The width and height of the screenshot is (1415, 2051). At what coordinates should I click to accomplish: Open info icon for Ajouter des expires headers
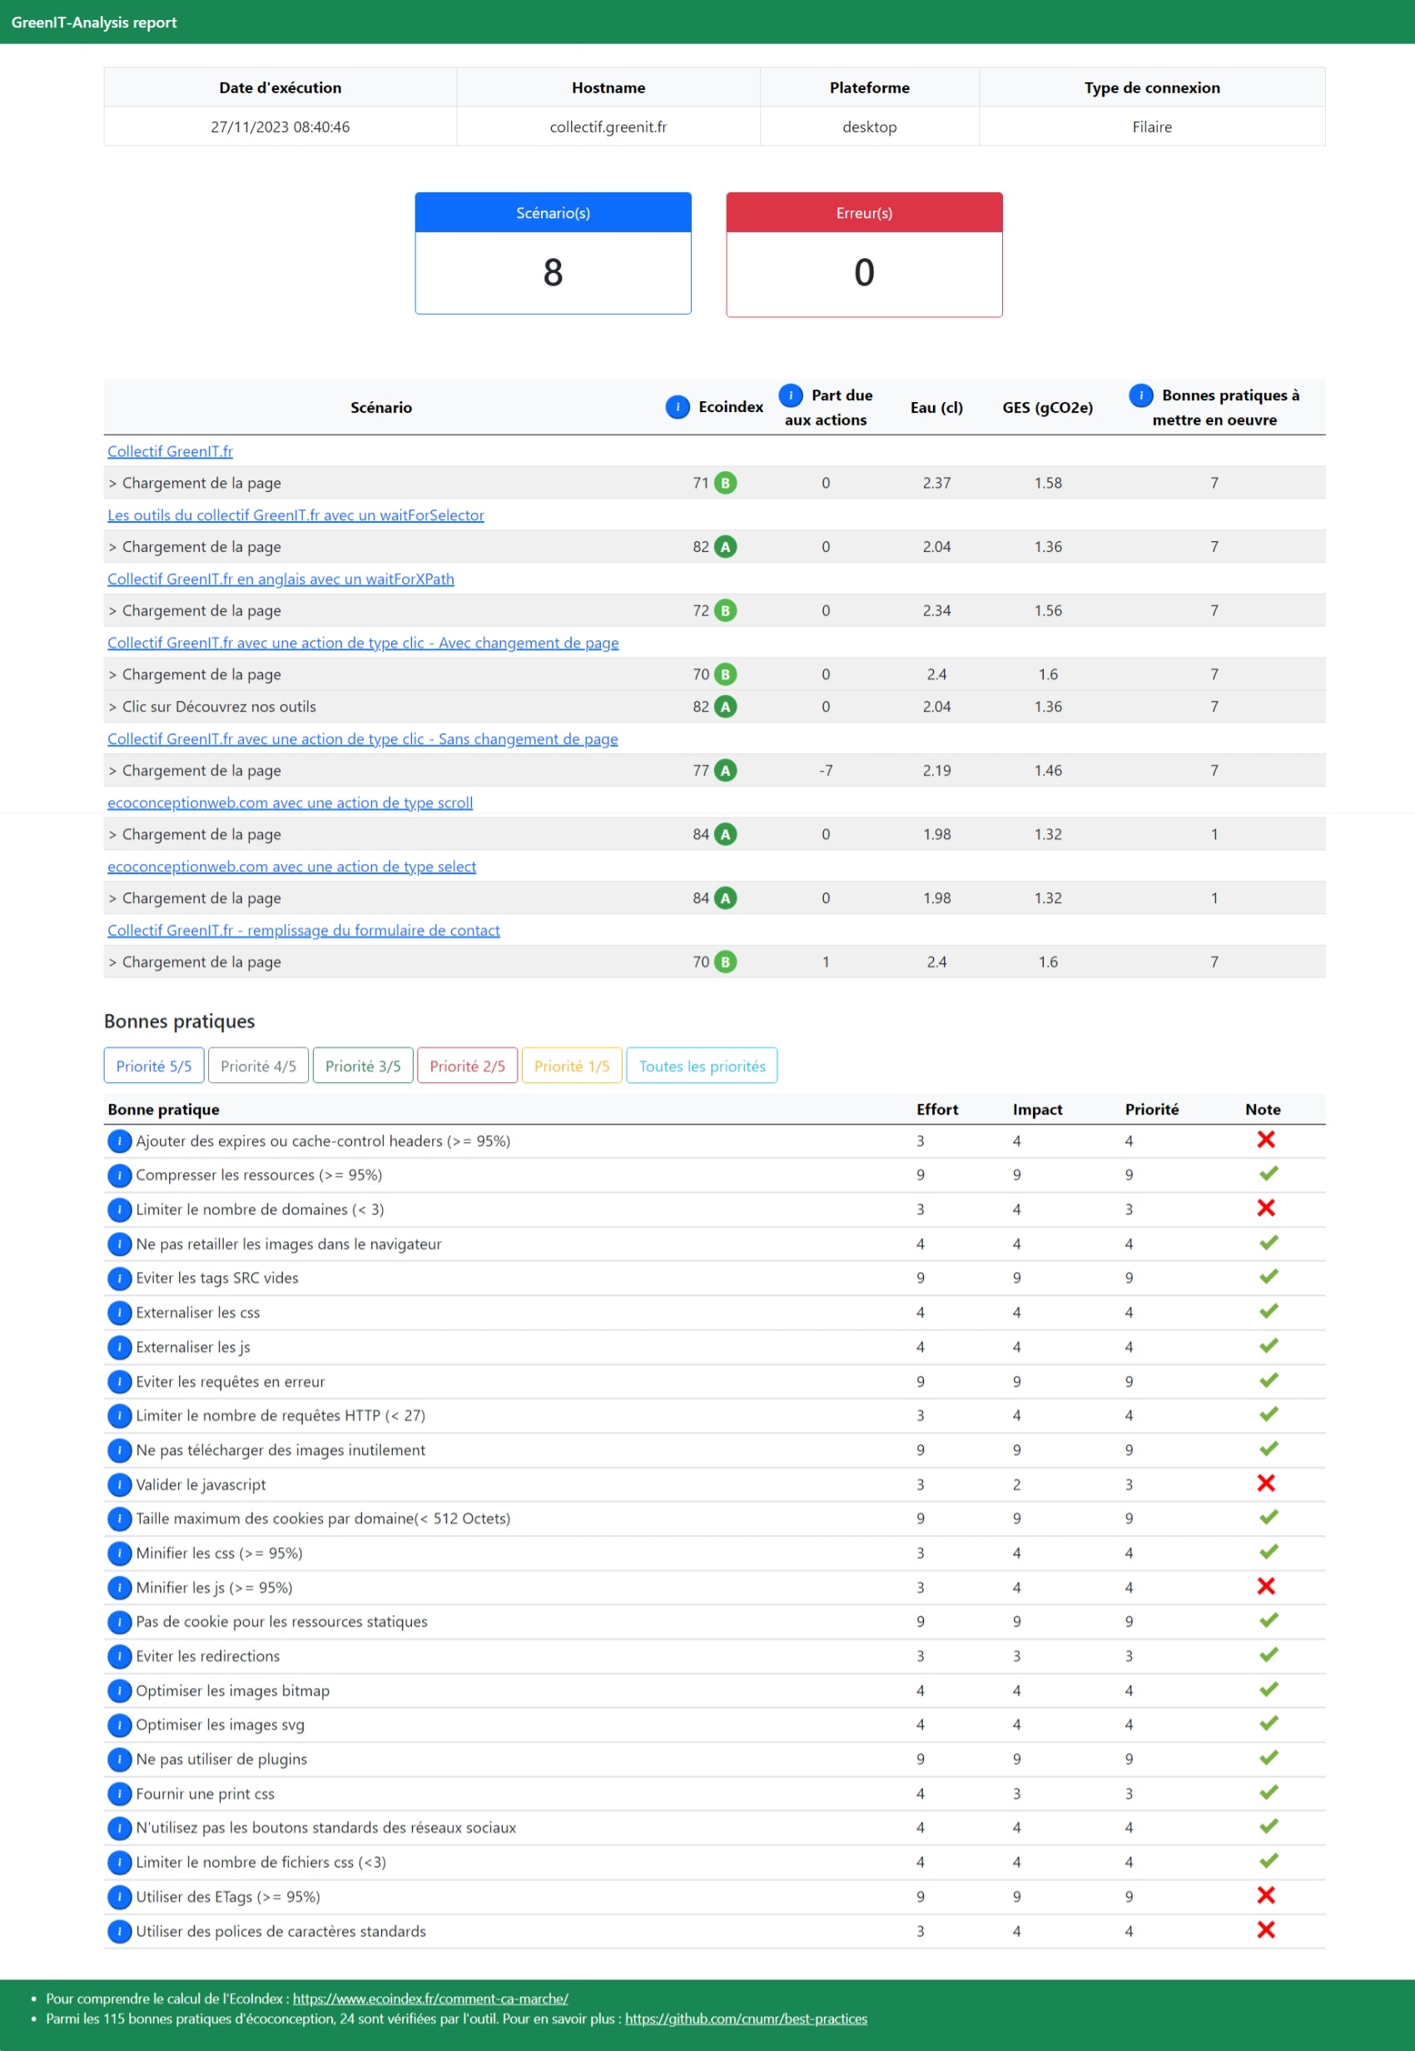tap(119, 1141)
